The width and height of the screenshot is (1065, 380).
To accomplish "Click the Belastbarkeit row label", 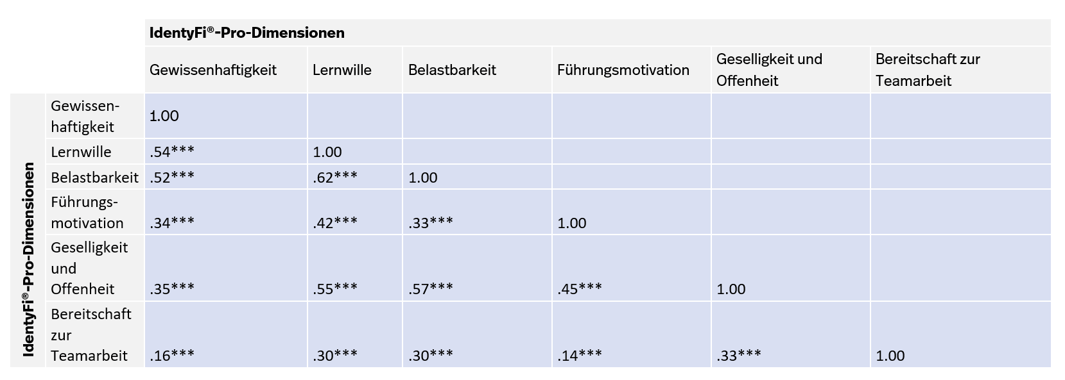I will pos(94,178).
